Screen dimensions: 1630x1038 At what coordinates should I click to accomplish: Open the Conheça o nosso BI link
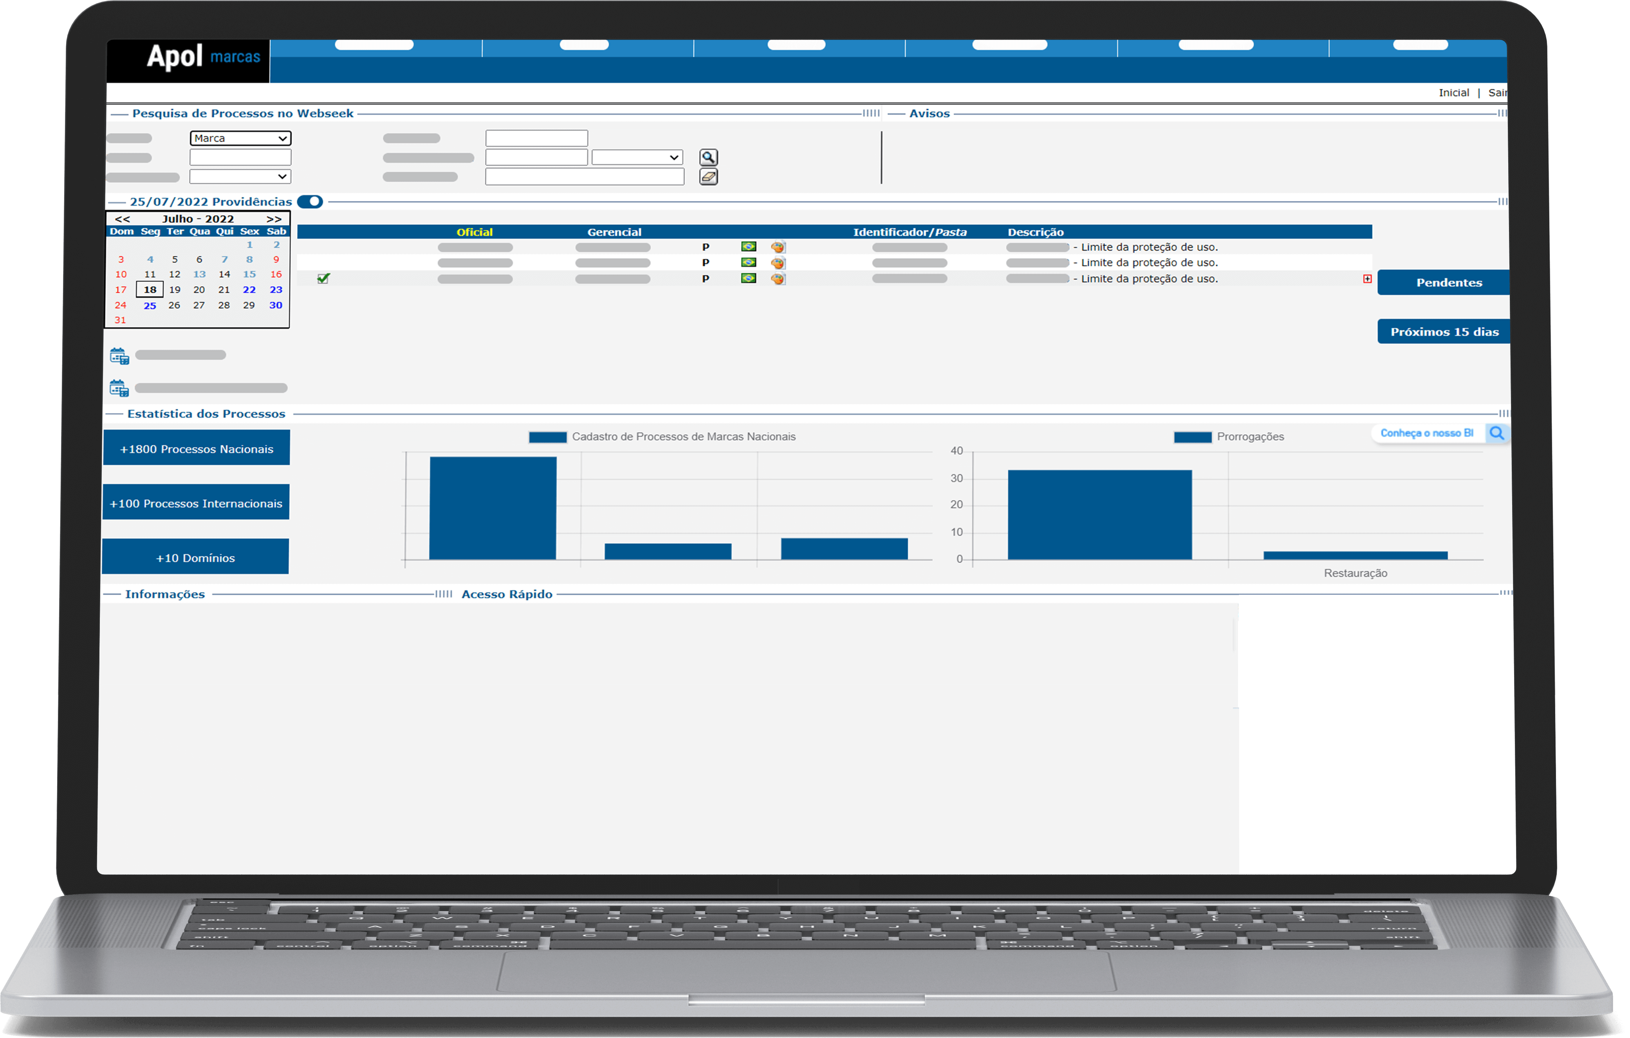pos(1426,433)
